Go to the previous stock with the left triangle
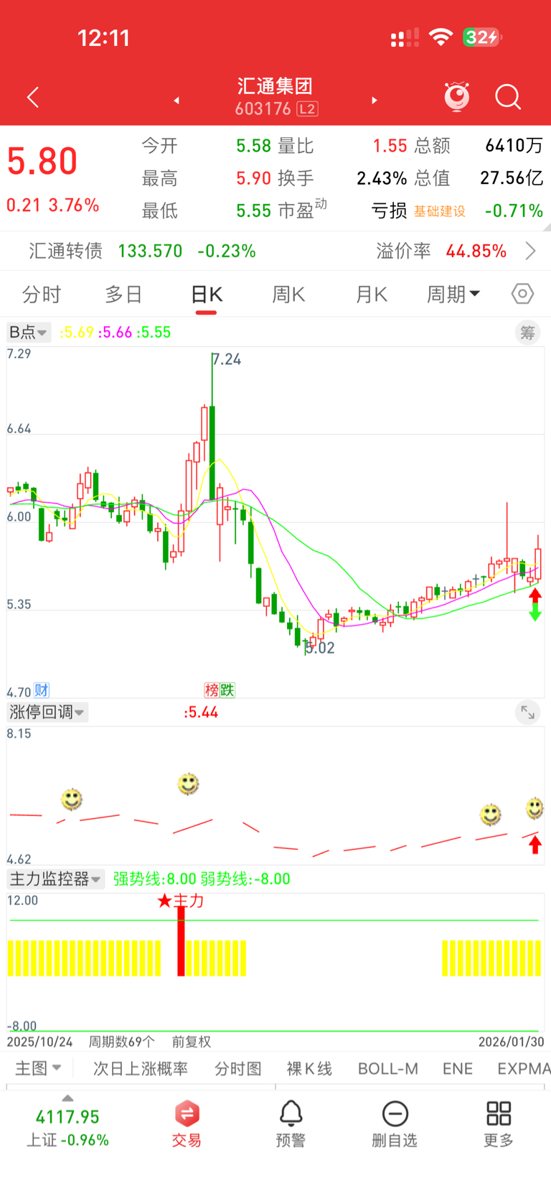The height and width of the screenshot is (1196, 551). (176, 101)
